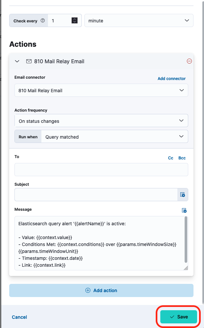Click the Check every number stepper arrows
204x328 pixels.
75,20
